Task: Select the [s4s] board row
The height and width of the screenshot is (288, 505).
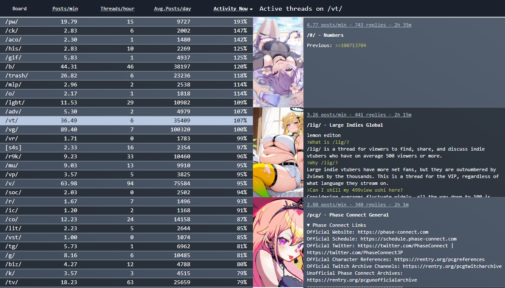Action: tap(126, 148)
